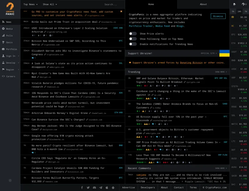Open the Oasis palm tree icon
The image size is (249, 191).
coord(3,42)
